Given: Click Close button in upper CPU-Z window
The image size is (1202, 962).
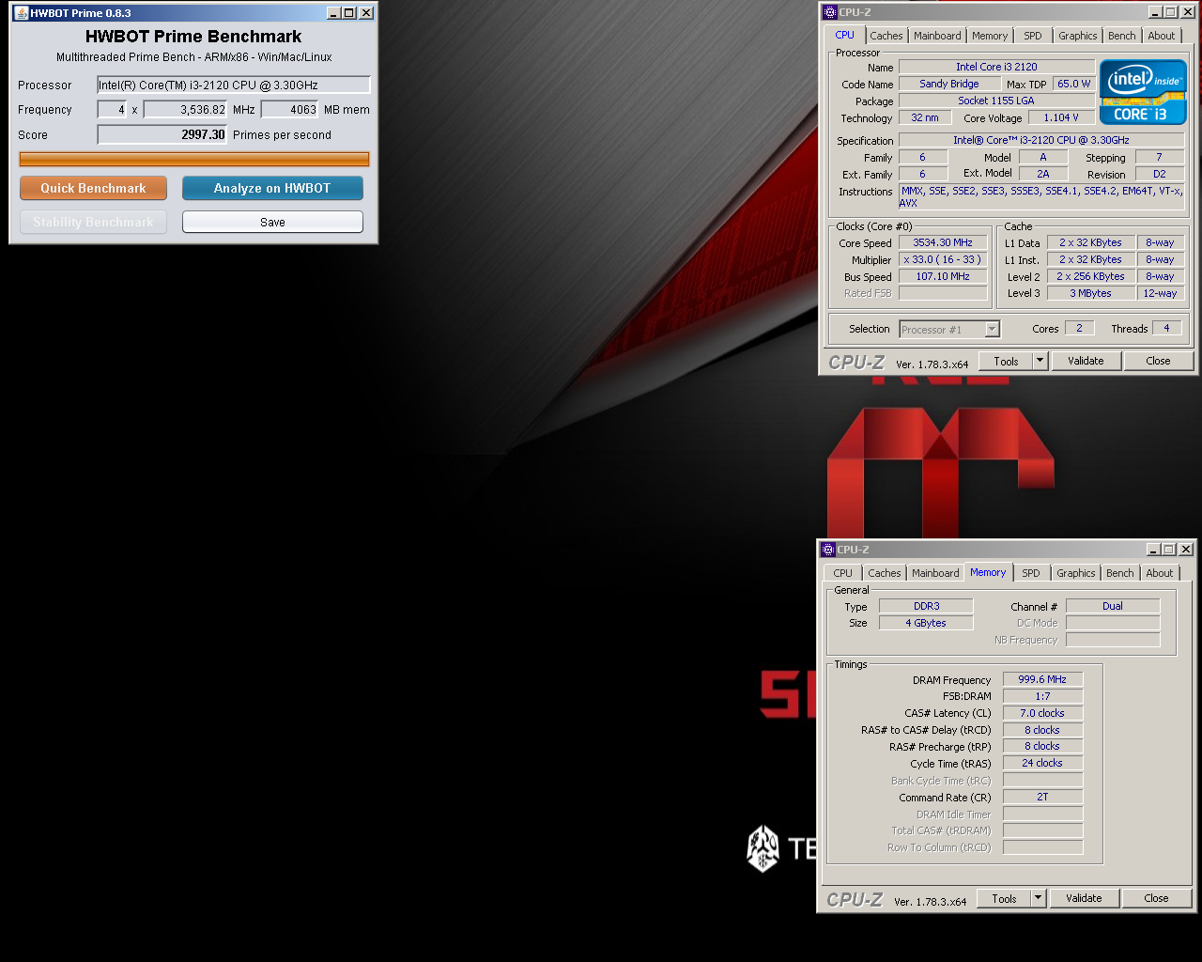Looking at the screenshot, I should [1158, 361].
